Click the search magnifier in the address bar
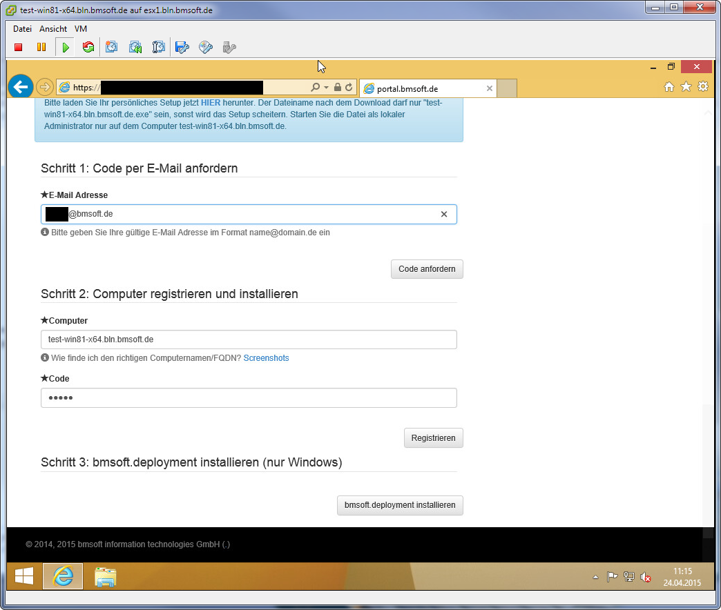Screen dimensions: 721x610 (315, 87)
